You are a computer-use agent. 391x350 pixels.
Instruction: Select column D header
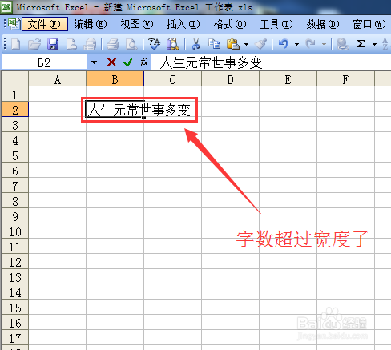click(x=231, y=79)
